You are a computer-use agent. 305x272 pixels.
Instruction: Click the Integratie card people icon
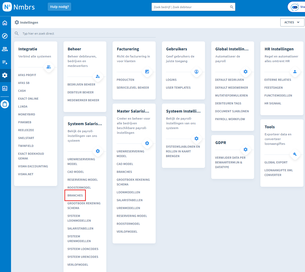49,67
